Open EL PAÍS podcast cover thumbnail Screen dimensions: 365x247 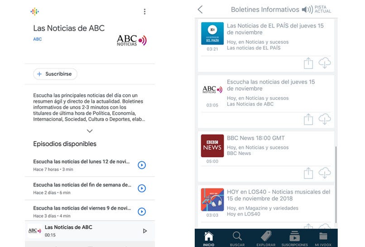212,33
